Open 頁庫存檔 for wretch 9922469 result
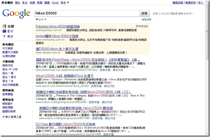This screenshot has height=137, width=210. (x=94, y=102)
